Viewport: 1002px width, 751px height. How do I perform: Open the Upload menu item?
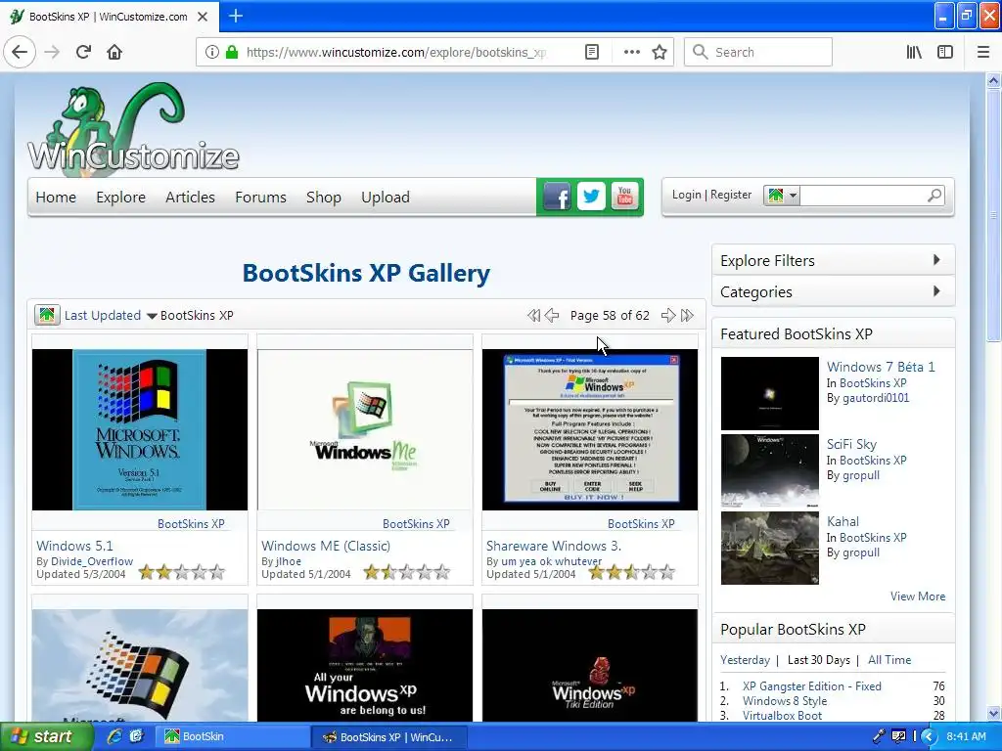pos(386,198)
